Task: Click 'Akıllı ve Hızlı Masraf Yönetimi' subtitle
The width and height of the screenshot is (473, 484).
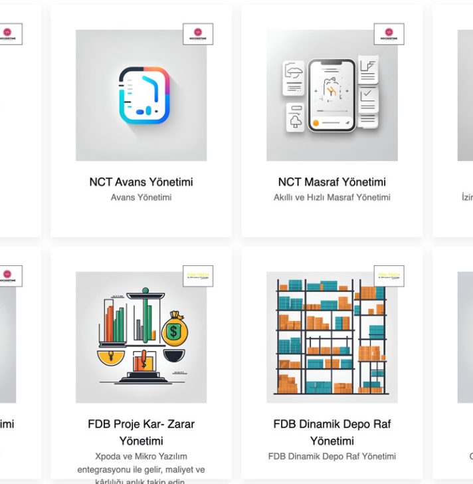Action: point(332,197)
